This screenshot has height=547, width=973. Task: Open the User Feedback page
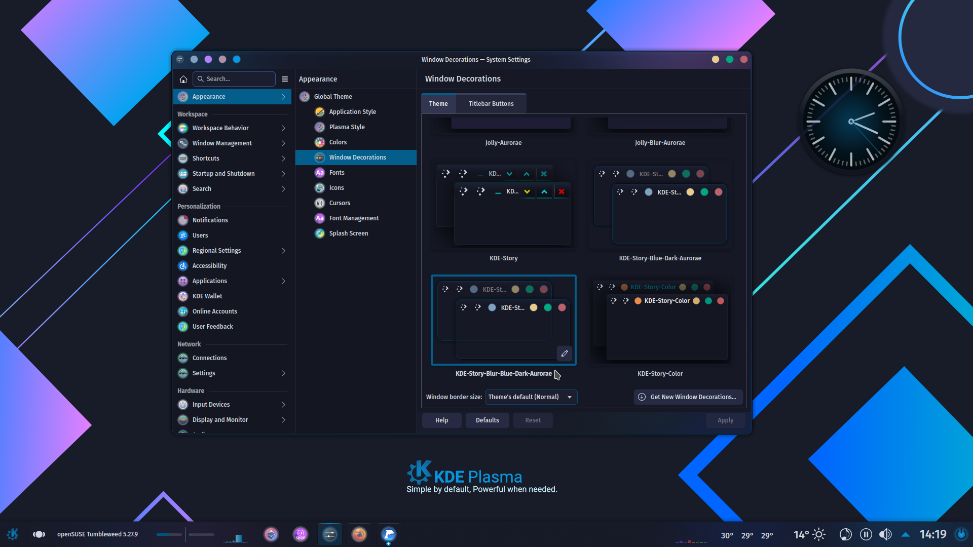pos(232,327)
